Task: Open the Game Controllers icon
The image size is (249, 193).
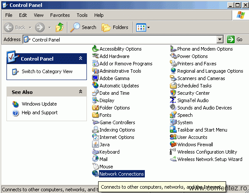Action: [95, 122]
